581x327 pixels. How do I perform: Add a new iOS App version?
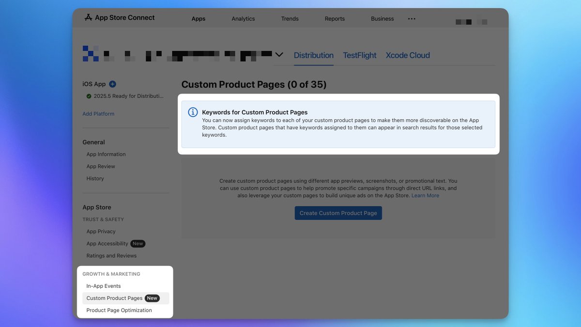[112, 84]
